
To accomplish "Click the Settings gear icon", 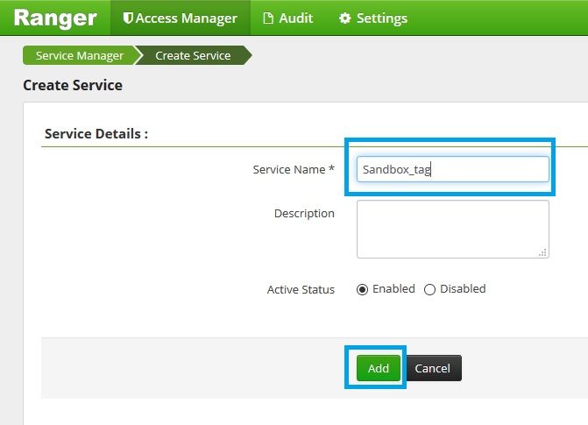I will click(x=344, y=18).
